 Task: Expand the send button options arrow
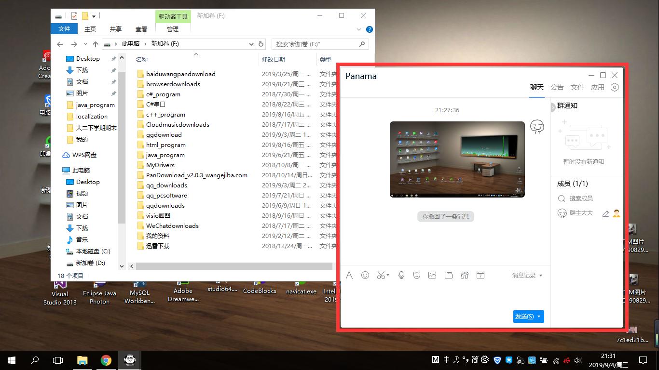pos(539,316)
